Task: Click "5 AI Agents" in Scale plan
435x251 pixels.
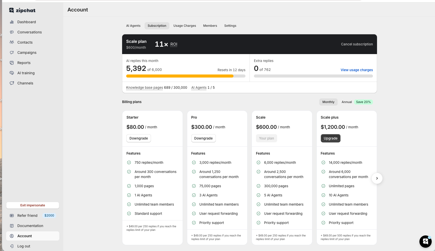Action: point(273,195)
